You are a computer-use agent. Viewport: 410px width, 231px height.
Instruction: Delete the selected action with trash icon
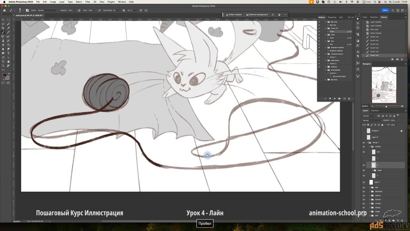[x=349, y=98]
